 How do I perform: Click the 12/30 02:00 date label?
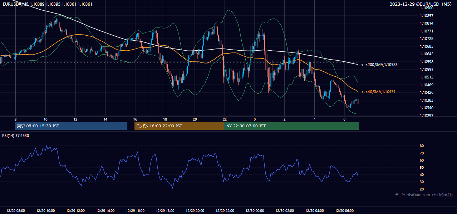pos(284,211)
